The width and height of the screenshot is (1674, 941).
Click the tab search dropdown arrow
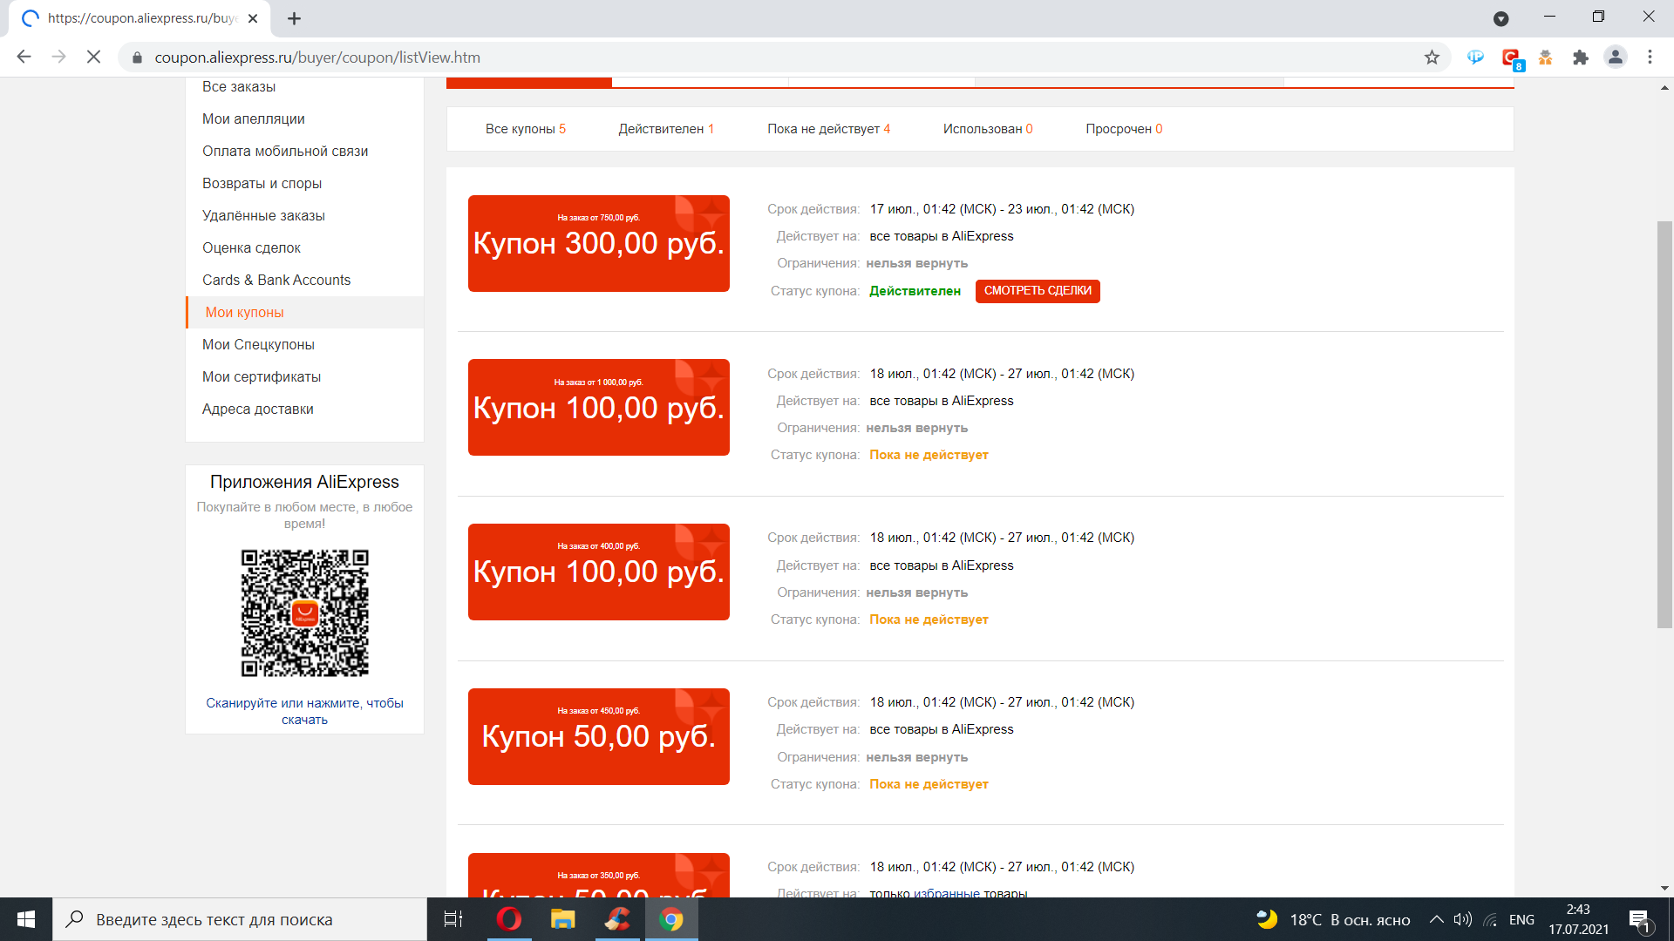click(x=1500, y=18)
